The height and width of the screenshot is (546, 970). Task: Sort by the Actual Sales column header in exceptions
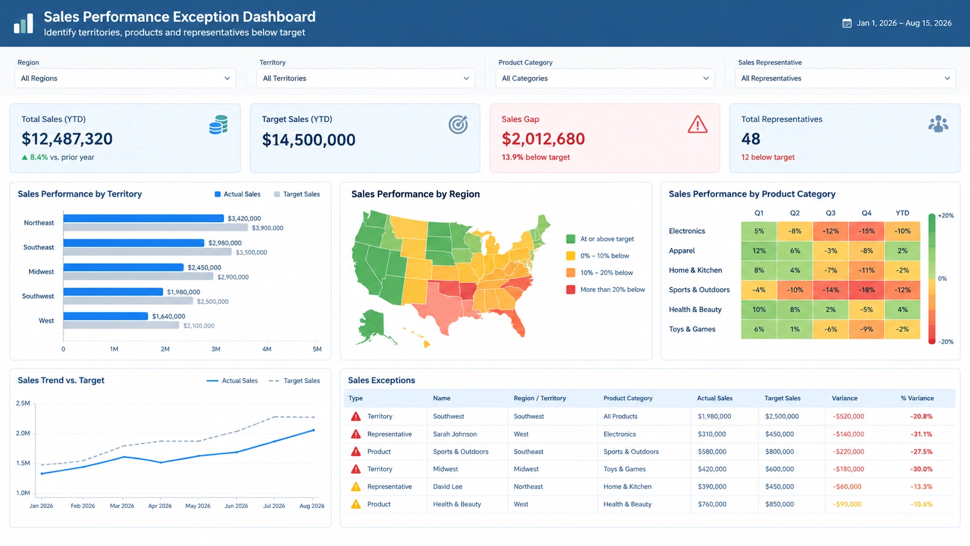pyautogui.click(x=715, y=399)
